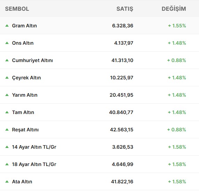
Task: Select the Çeyrek Altın name
Action: tap(26, 78)
